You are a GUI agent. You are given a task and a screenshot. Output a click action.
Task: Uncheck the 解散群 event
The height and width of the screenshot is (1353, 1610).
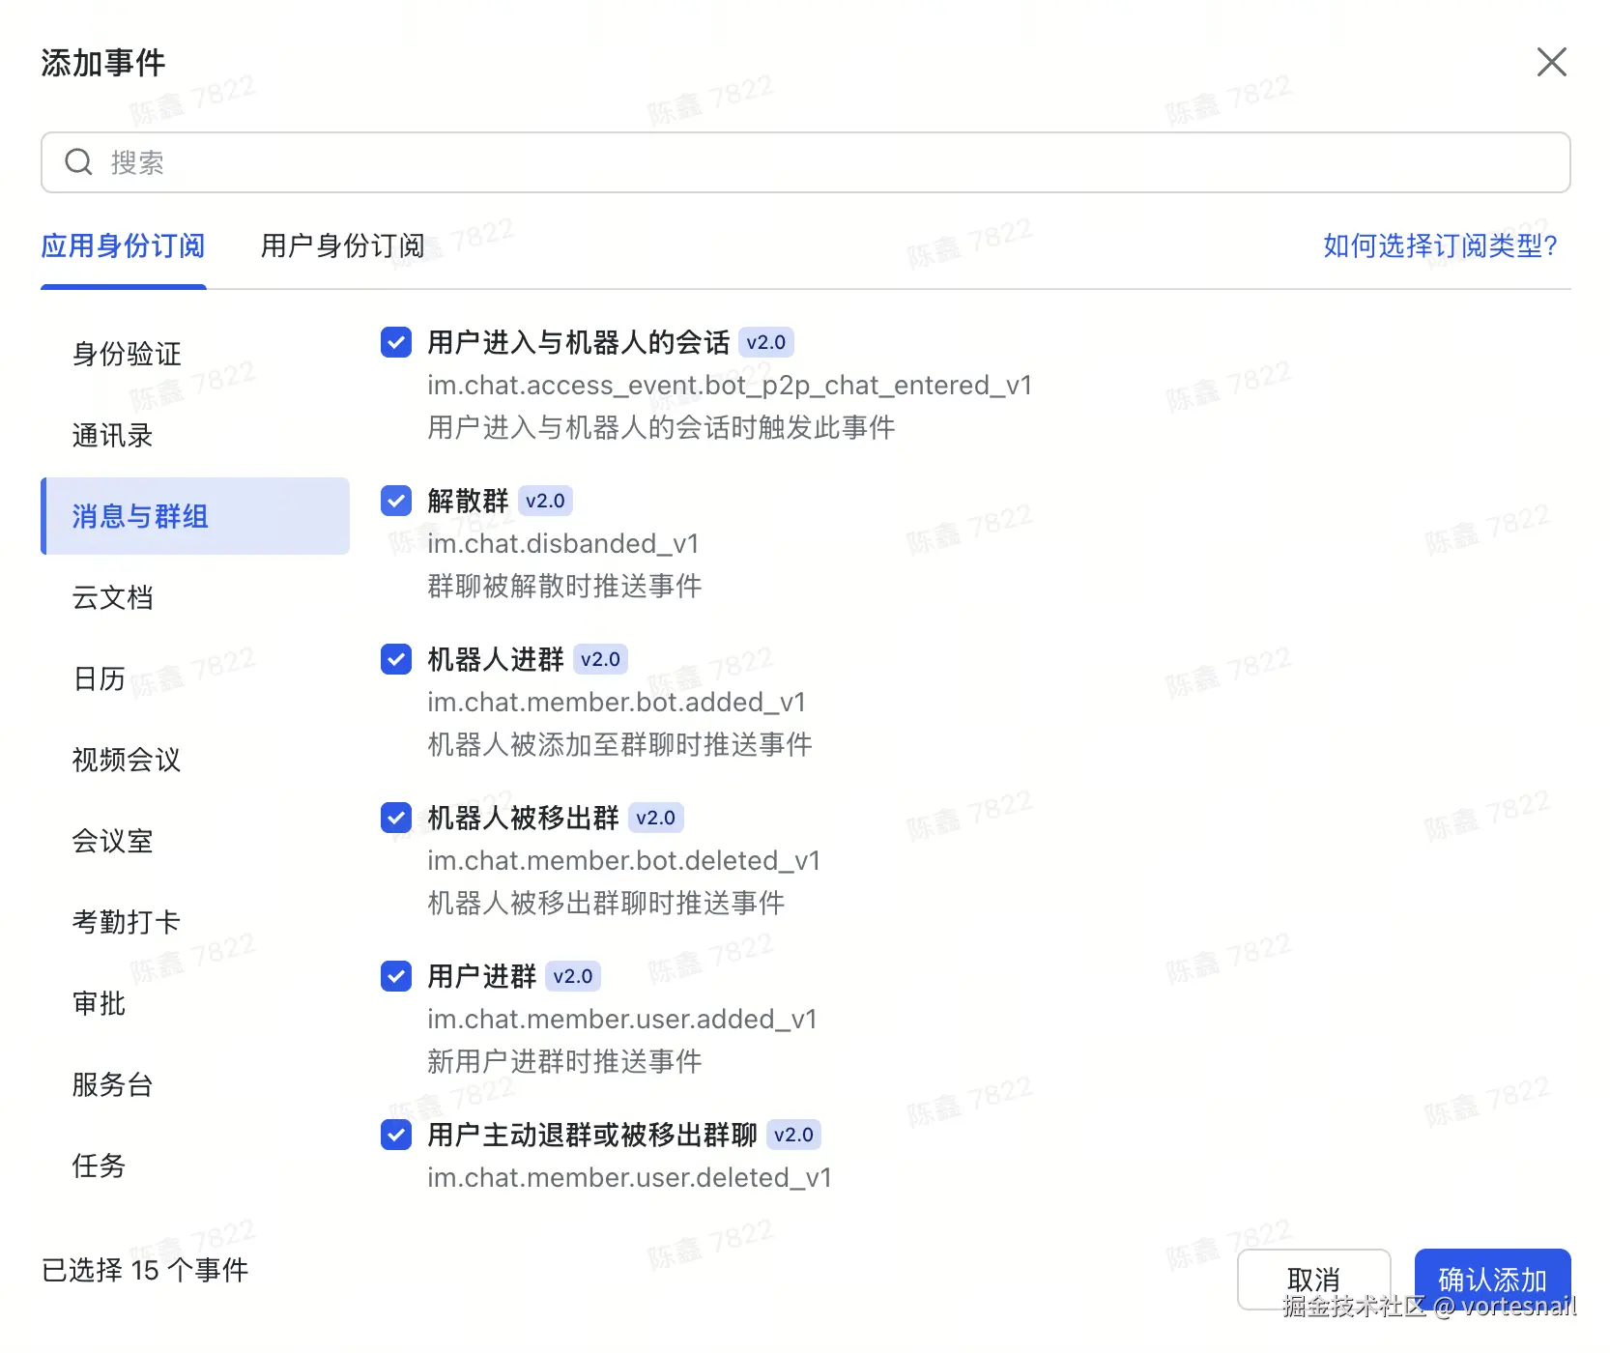[395, 501]
